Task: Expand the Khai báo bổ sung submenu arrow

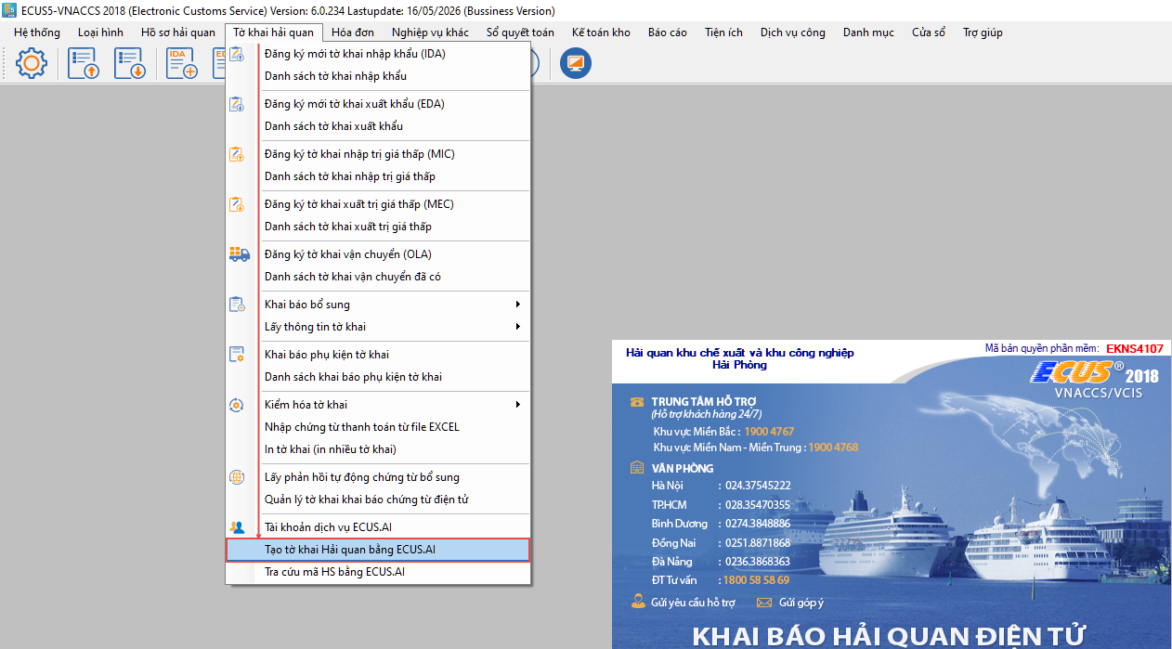Action: [x=518, y=305]
